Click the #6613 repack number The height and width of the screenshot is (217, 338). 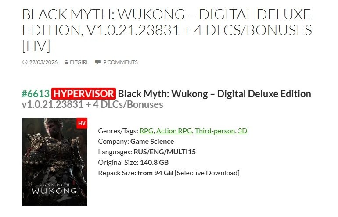36,94
